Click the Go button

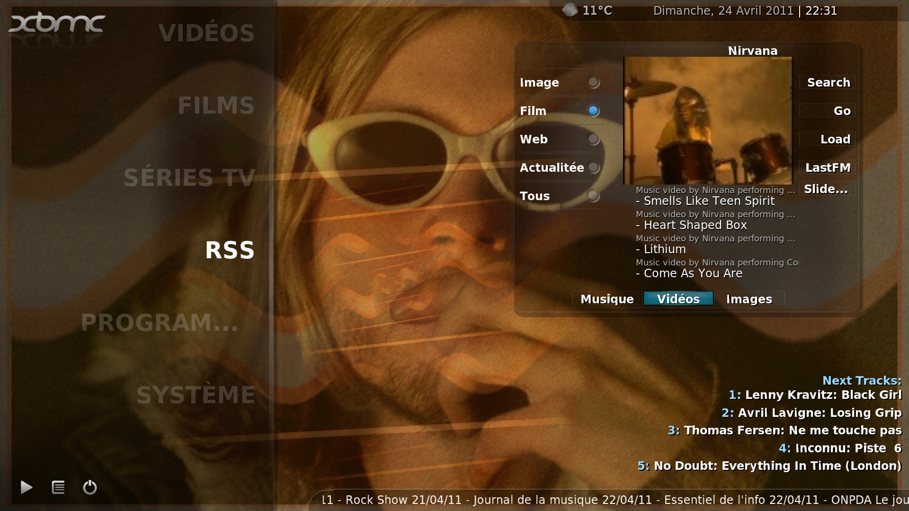coord(828,111)
